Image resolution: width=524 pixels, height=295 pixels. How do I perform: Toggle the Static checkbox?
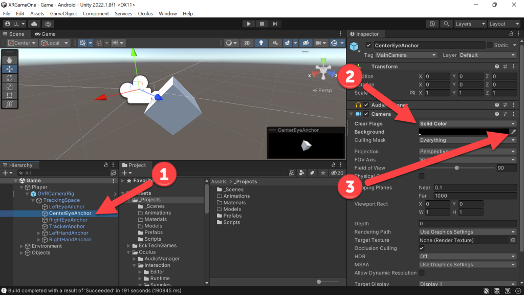point(490,45)
